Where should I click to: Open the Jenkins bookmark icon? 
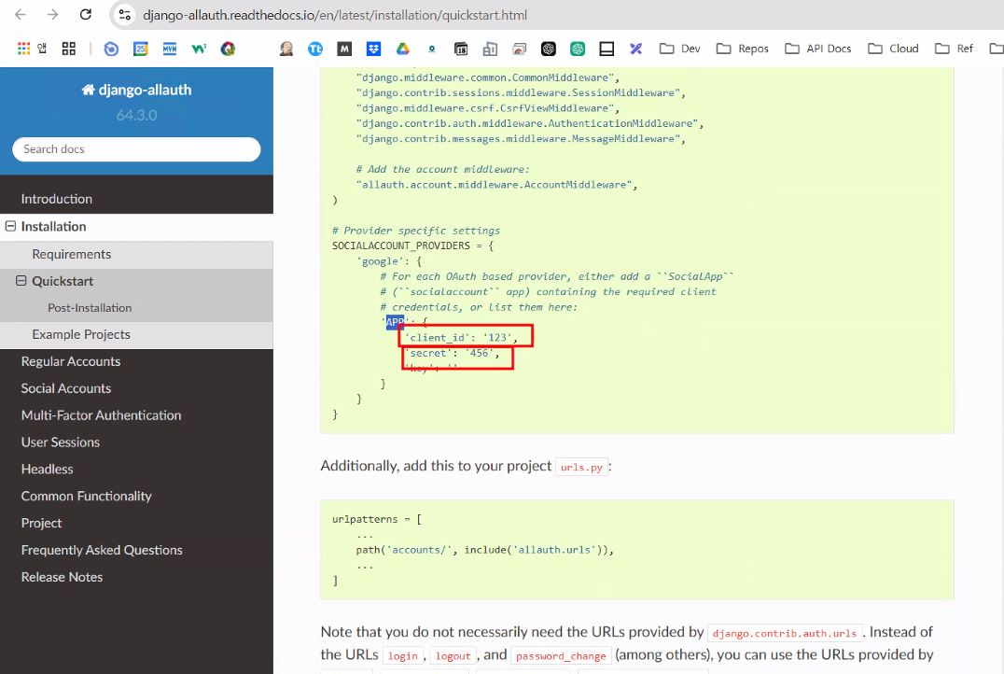click(x=286, y=49)
